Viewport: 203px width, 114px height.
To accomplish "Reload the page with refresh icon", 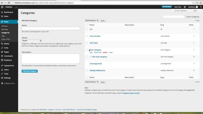I will coord(9,3).
